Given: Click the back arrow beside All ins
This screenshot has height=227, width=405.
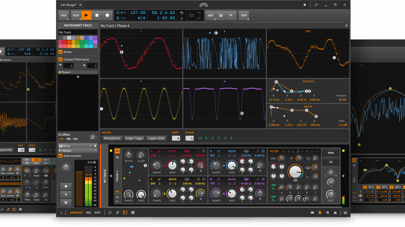Looking at the screenshot, I should click(x=95, y=146).
